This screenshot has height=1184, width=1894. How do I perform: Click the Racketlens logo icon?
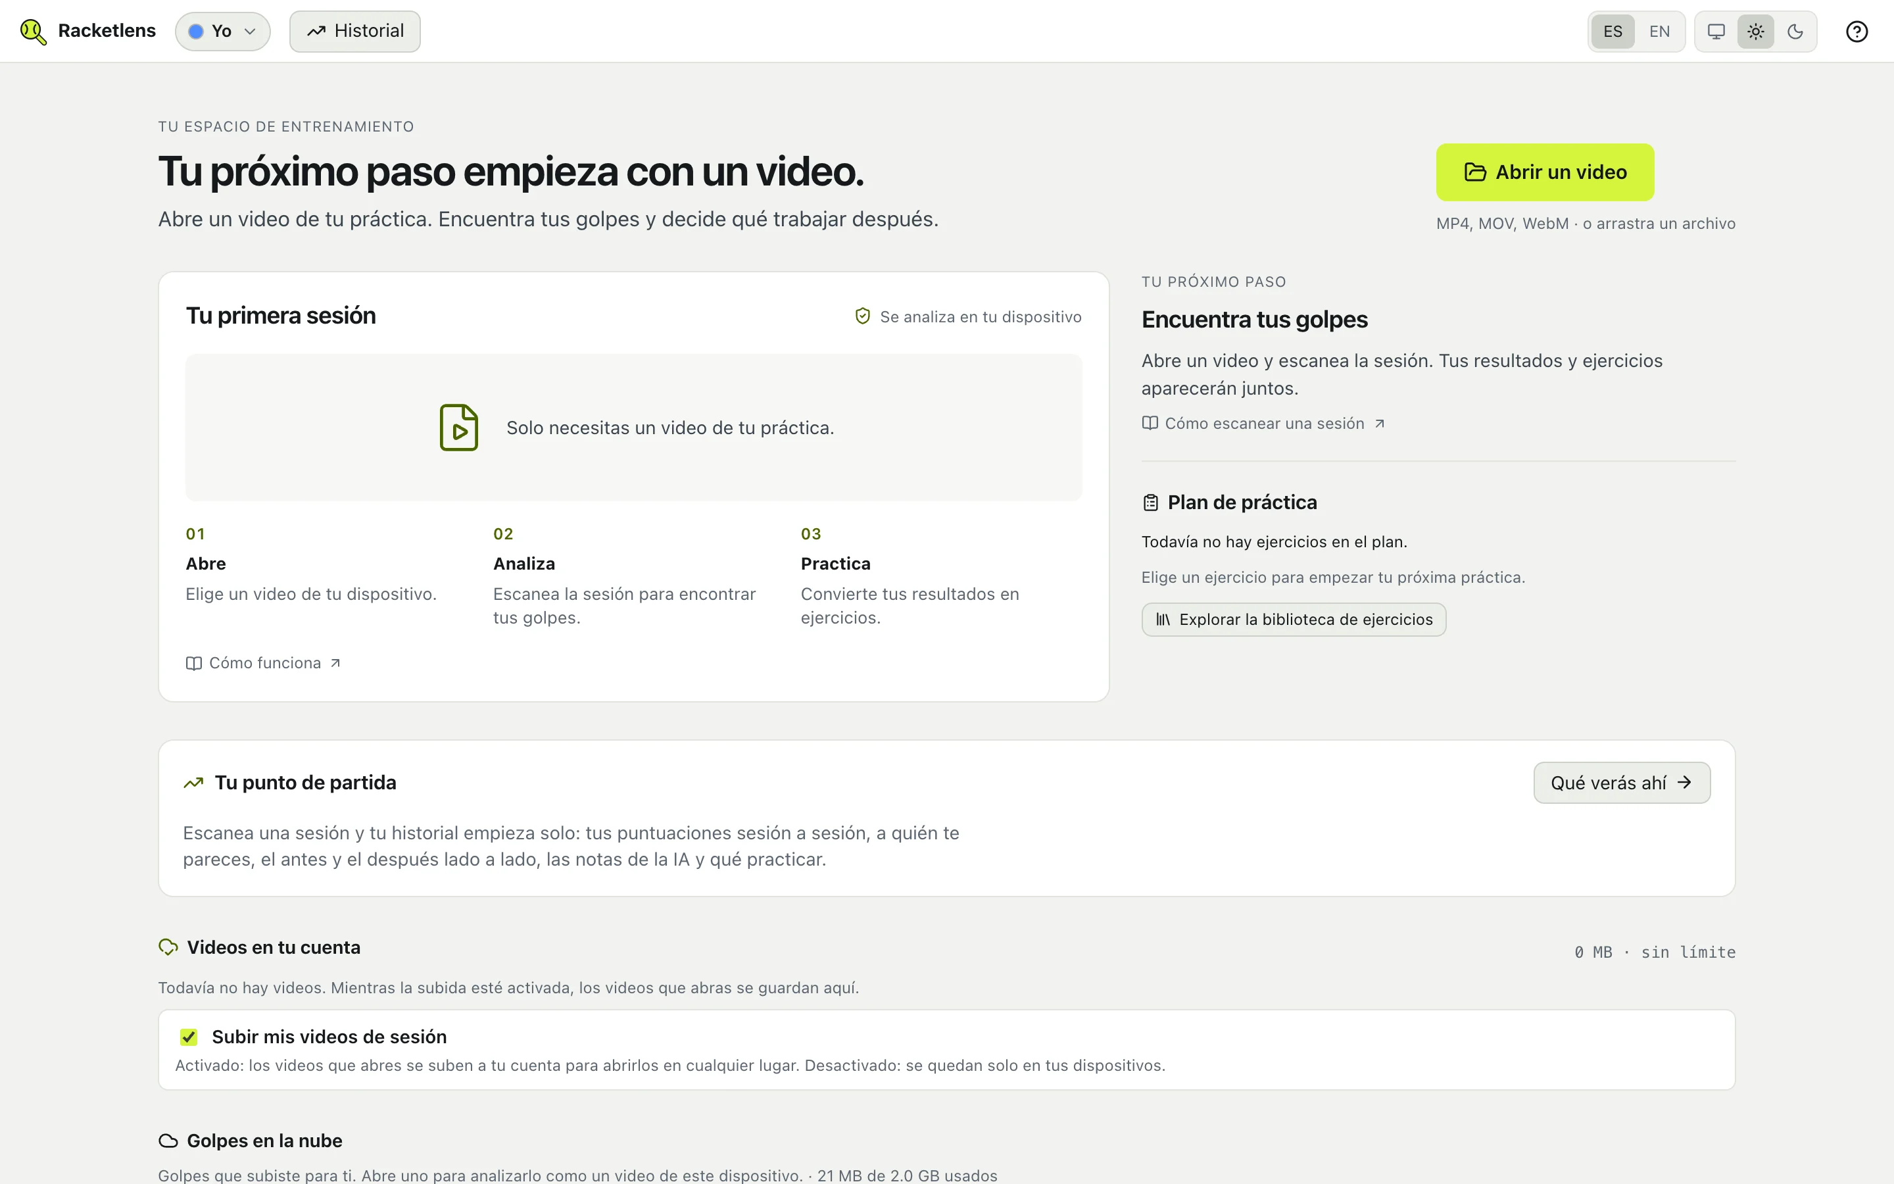[33, 32]
